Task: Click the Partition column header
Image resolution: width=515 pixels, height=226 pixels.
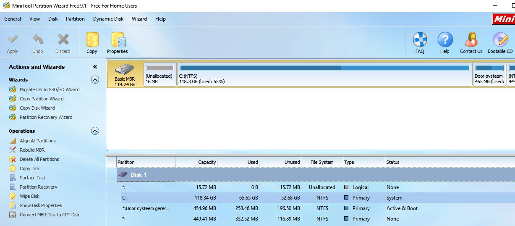Action: tap(146, 162)
